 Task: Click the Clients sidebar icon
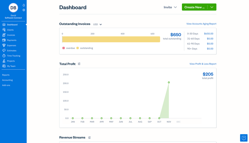(x=4, y=30)
